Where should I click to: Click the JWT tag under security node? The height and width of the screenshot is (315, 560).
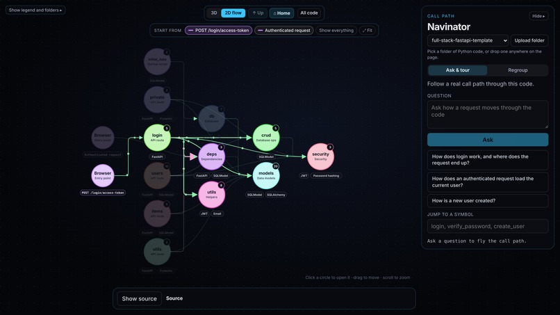tap(304, 175)
